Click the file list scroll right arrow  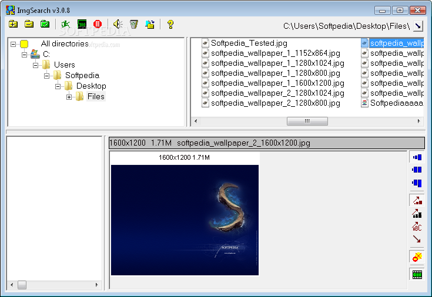click(418, 121)
